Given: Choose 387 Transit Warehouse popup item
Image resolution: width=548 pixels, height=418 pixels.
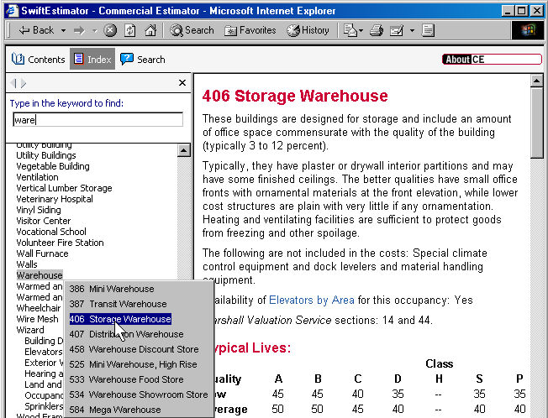Looking at the screenshot, I should pyautogui.click(x=118, y=304).
